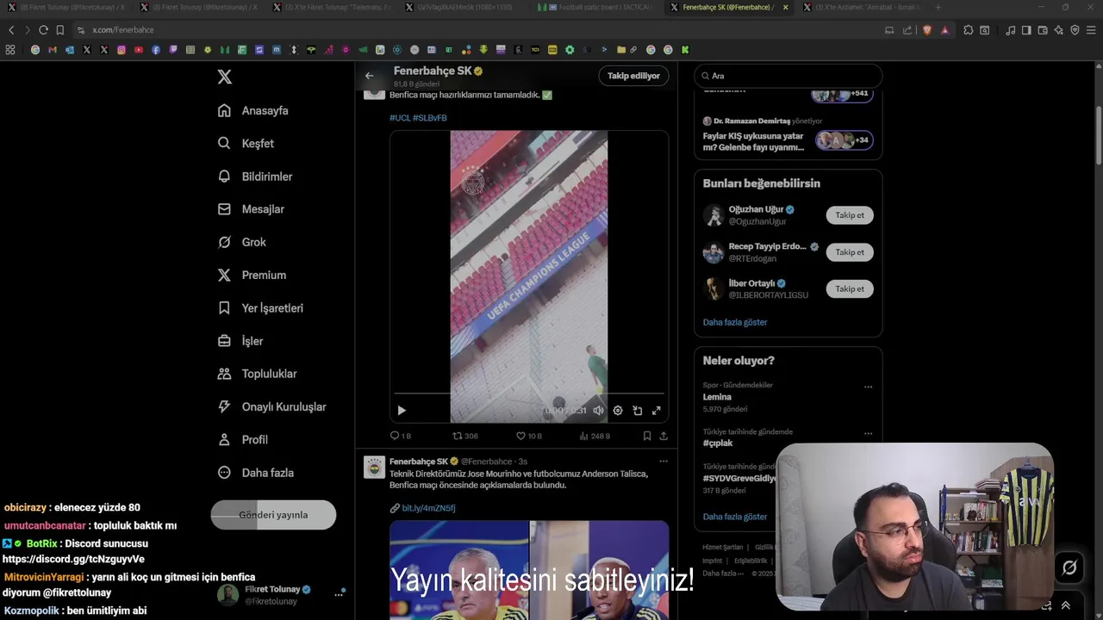Click Takip ediliyor button
This screenshot has width=1103, height=620.
click(633, 76)
